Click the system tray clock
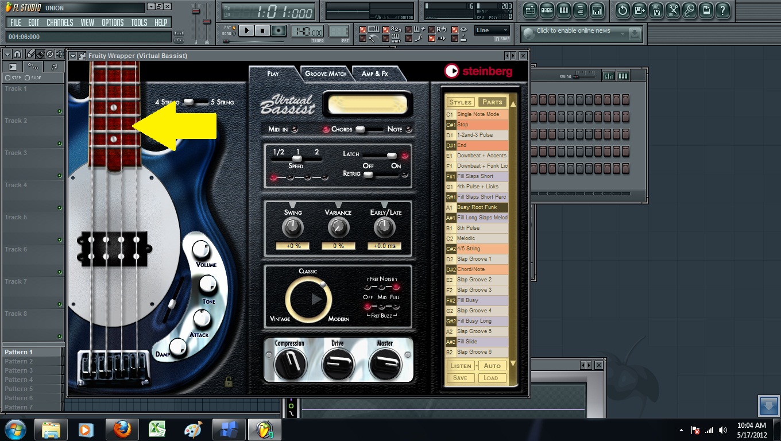Viewport: 781px width, 441px height. pos(752,430)
